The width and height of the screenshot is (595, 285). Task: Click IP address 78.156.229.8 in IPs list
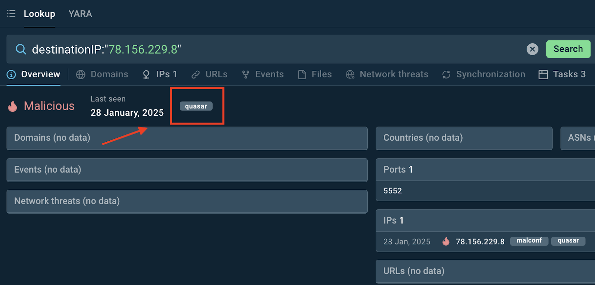click(x=480, y=242)
